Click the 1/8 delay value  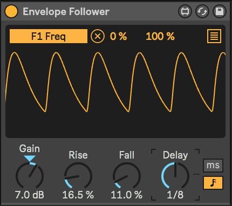(175, 195)
